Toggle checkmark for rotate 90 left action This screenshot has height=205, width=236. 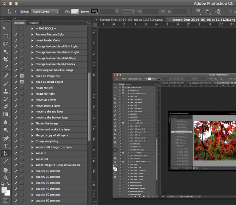16,88
